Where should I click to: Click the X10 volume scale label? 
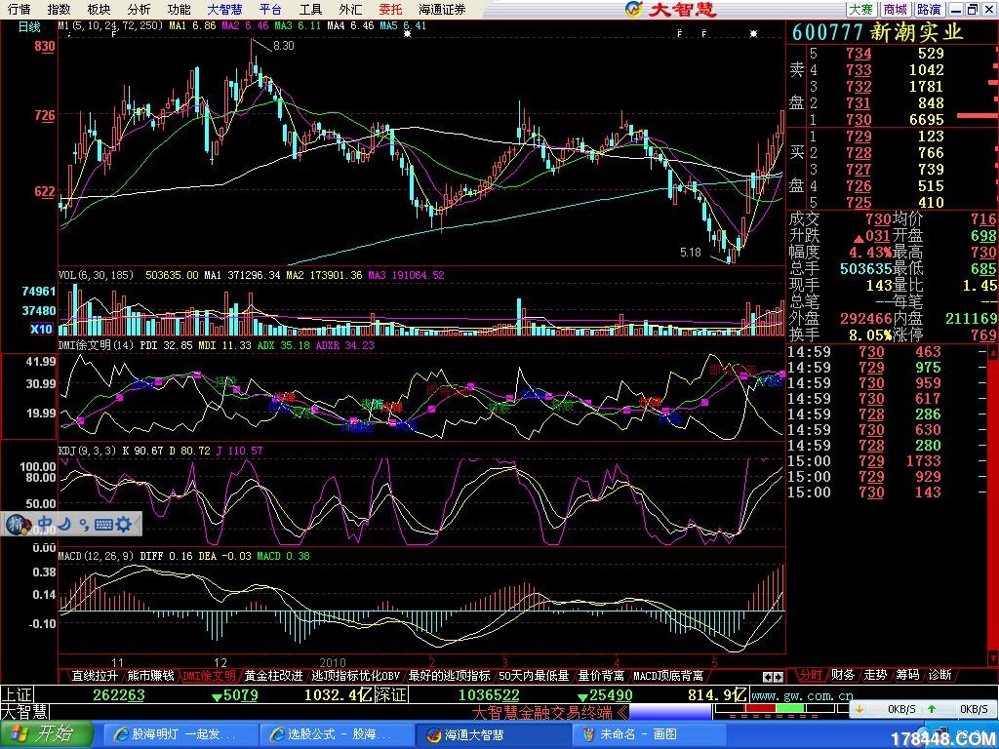point(41,329)
